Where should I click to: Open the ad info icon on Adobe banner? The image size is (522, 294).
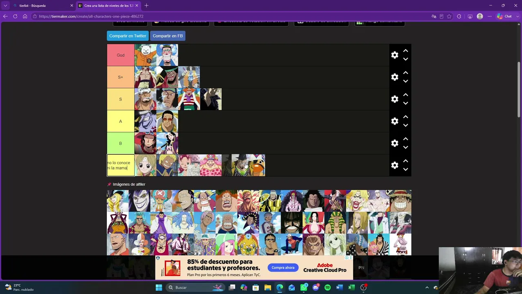click(347, 258)
